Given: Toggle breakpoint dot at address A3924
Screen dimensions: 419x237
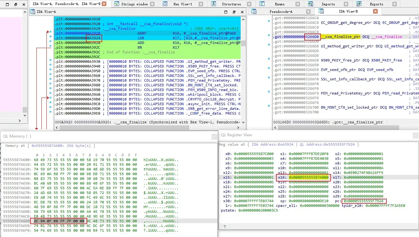Looking at the screenshot, I should [x=51, y=37].
